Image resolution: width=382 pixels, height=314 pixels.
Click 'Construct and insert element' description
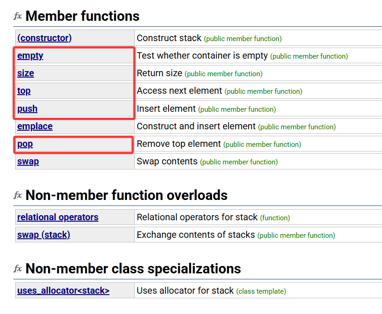click(x=196, y=126)
